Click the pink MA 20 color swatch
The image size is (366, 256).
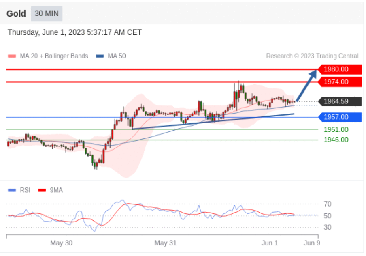[12, 56]
